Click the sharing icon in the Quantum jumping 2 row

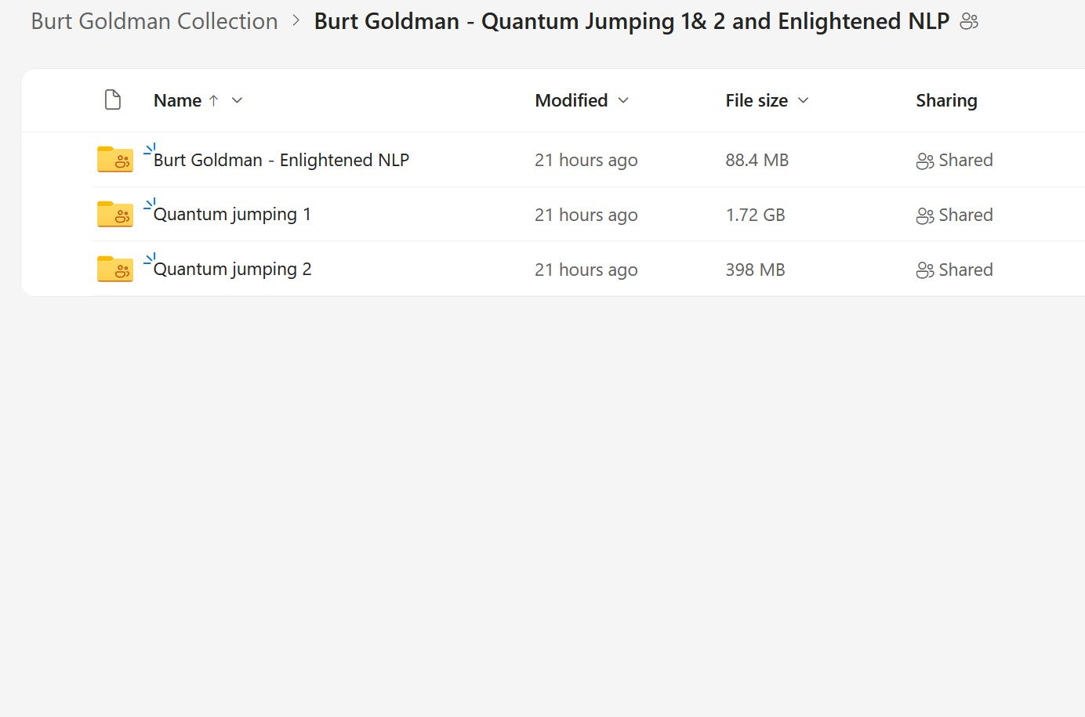click(x=924, y=270)
